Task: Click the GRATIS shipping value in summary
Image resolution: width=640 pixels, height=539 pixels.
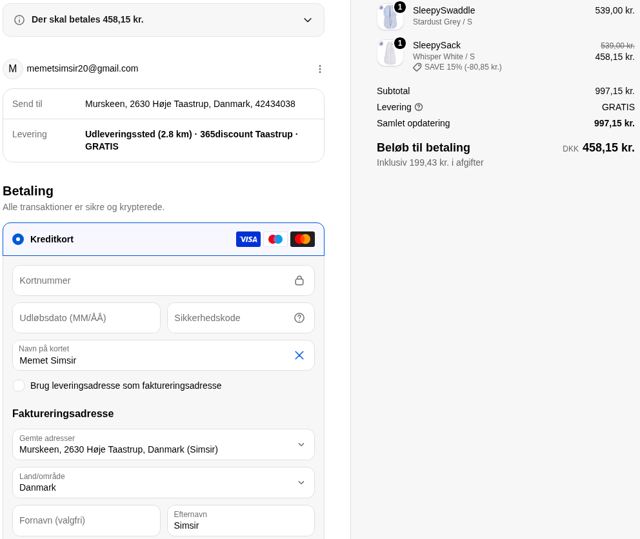Action: 618,107
